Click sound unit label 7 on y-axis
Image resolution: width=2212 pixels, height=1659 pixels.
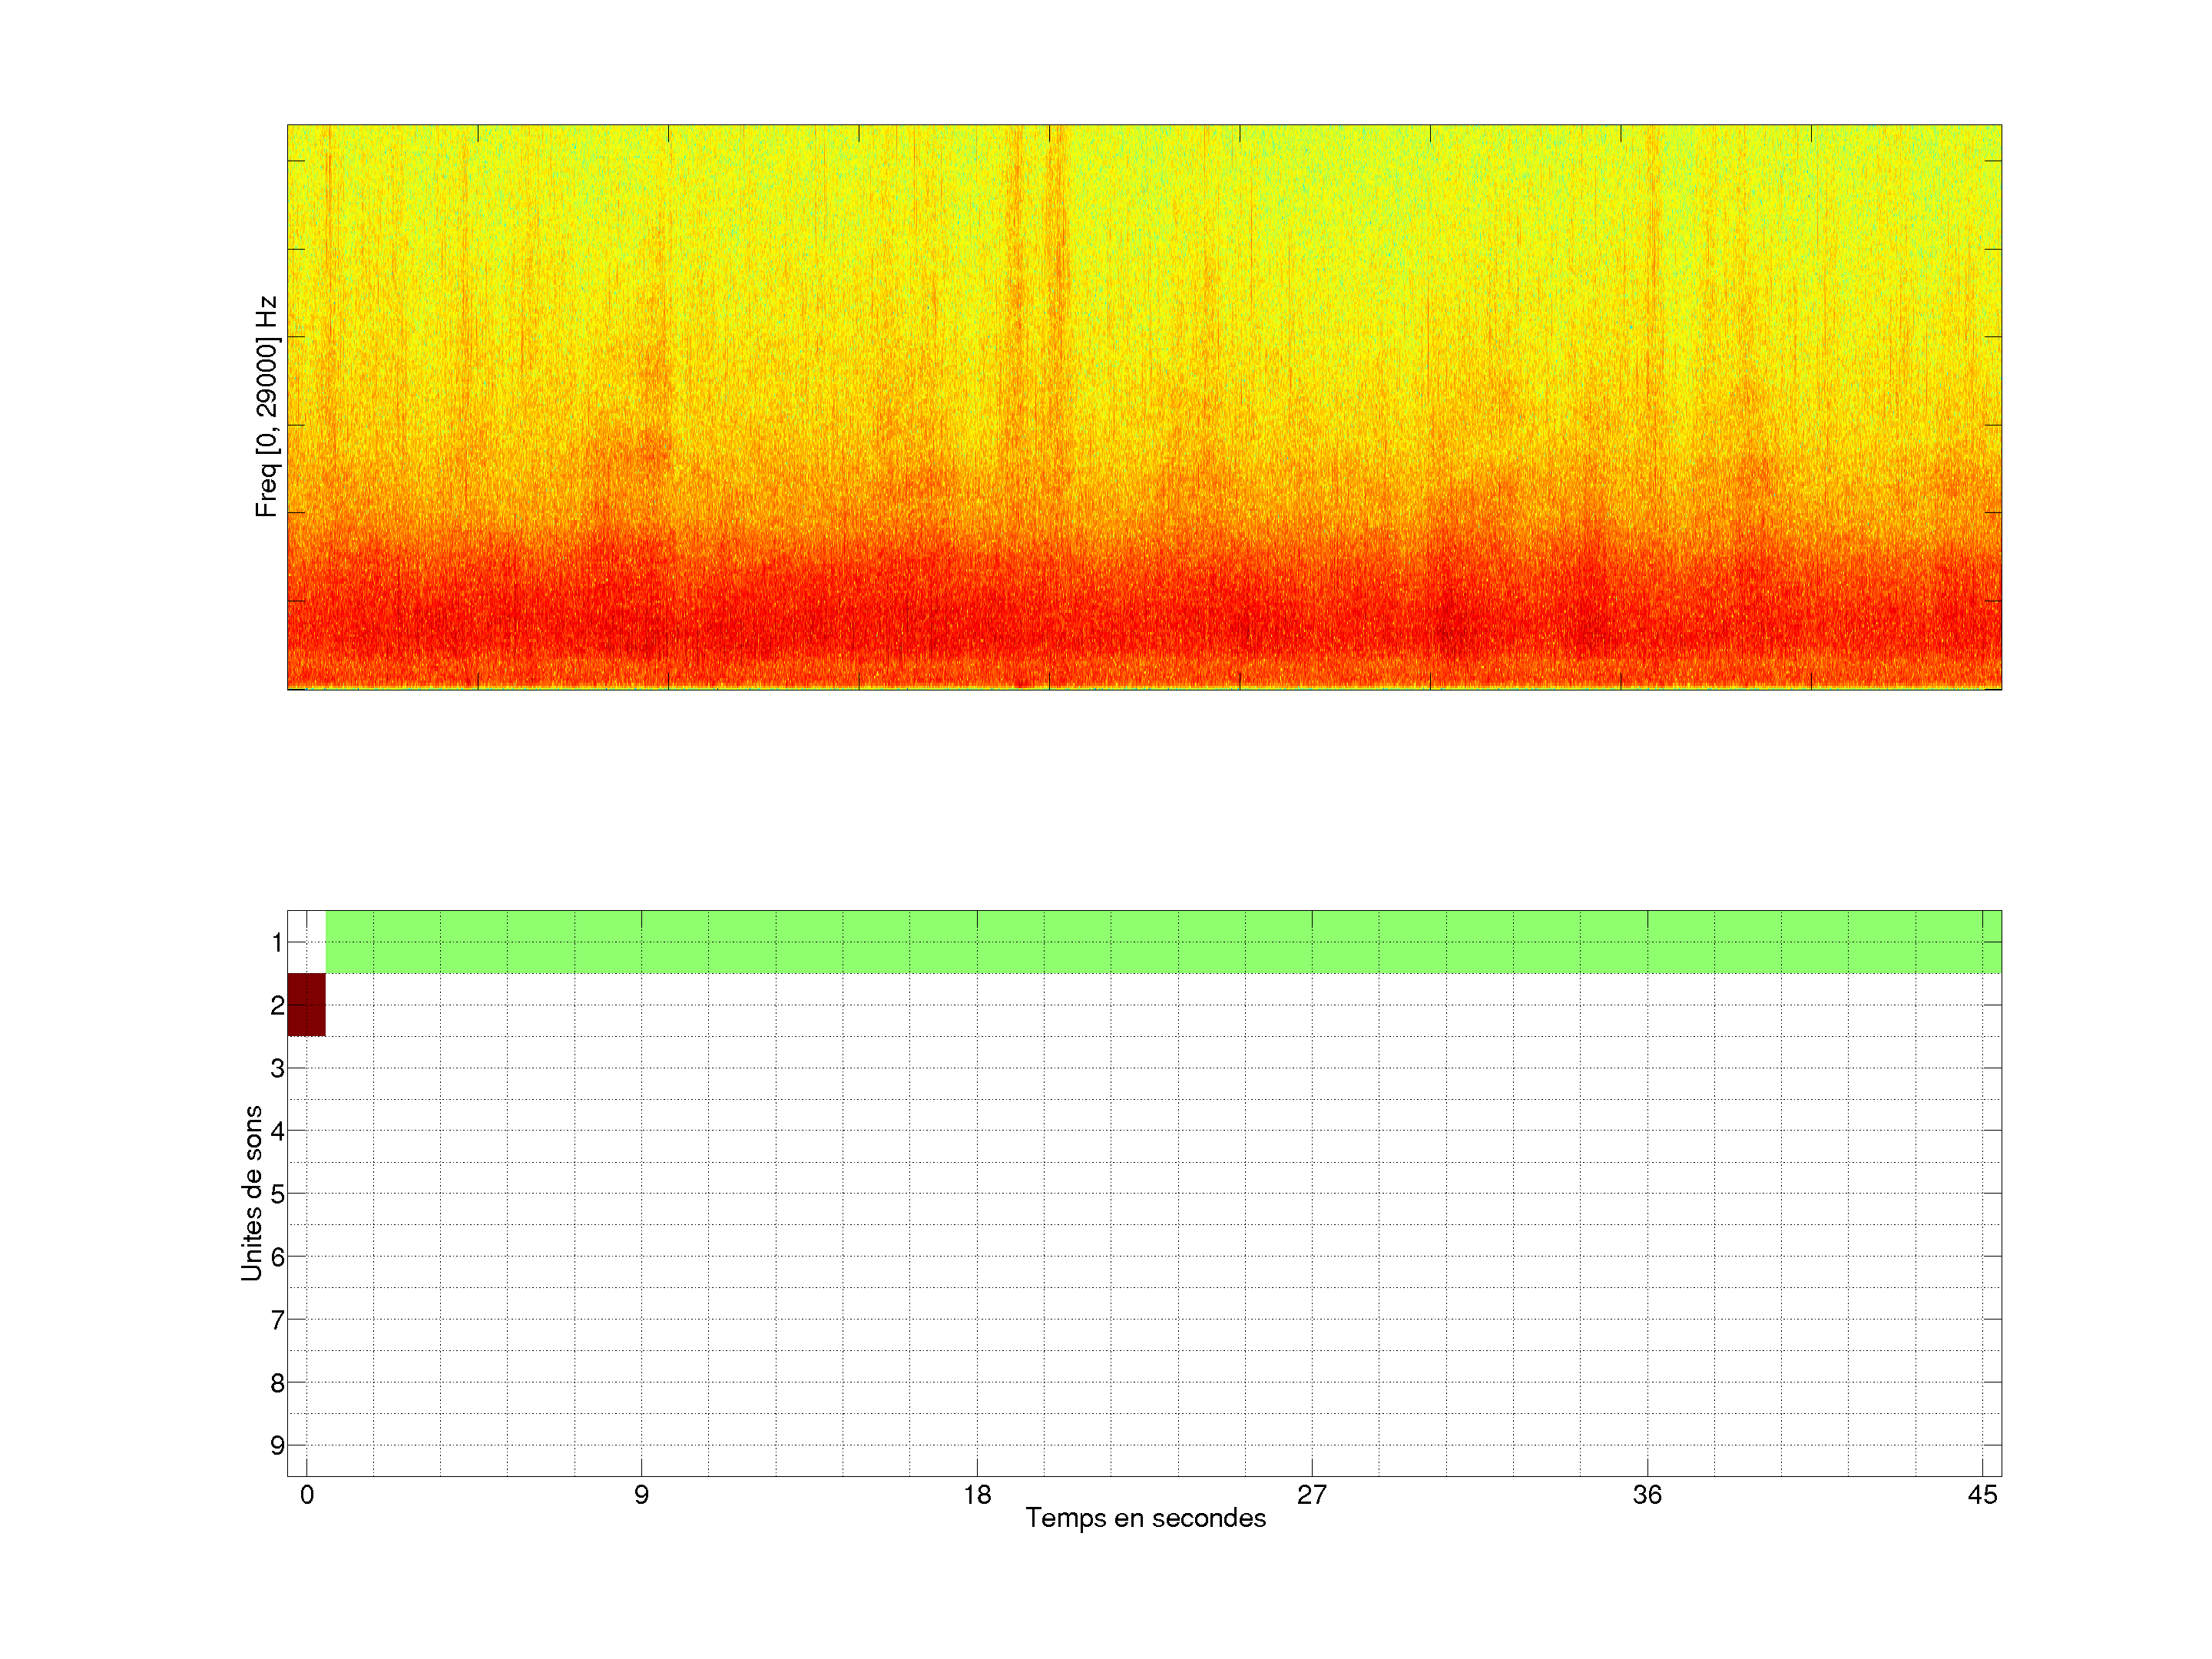pyautogui.click(x=277, y=1320)
